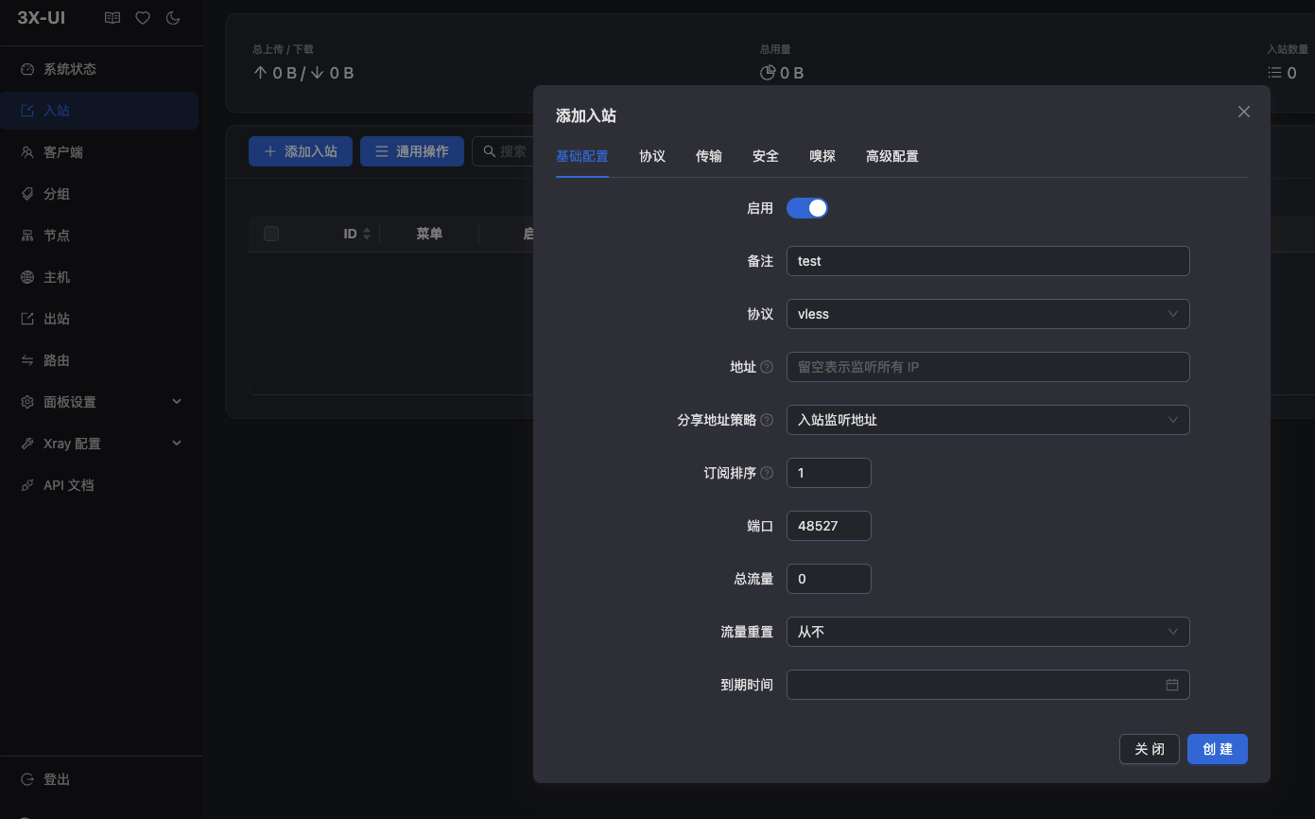Click the 主机 globe icon
1315x819 pixels.
pos(27,277)
